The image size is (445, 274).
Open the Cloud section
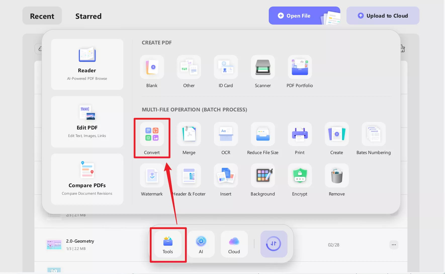pos(234,244)
